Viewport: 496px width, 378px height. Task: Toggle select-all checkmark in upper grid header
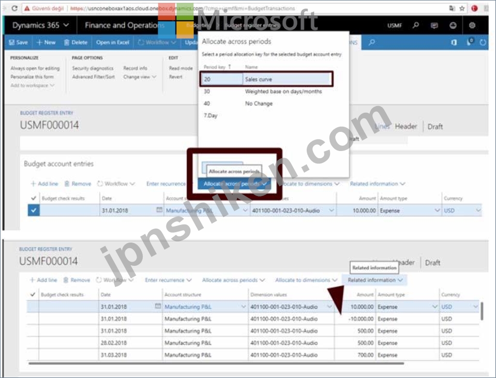point(34,199)
